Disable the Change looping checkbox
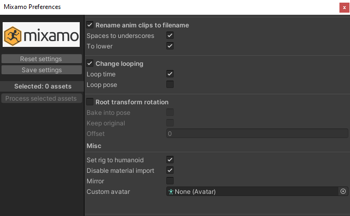 90,63
